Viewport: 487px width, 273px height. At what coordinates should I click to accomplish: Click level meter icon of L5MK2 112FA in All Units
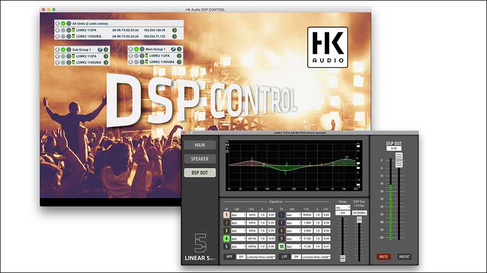[x=73, y=30]
